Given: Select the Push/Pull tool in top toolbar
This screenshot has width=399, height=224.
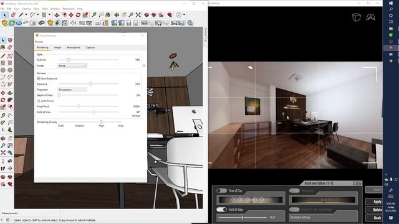Looking at the screenshot, I should [x=57, y=15].
